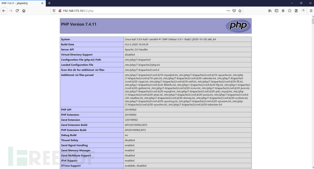Open the hamburger application menu
The image size is (314, 169).
(311, 11)
